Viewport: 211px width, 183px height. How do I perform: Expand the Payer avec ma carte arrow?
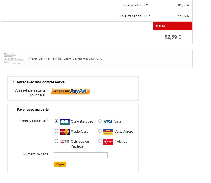click(x=14, y=109)
